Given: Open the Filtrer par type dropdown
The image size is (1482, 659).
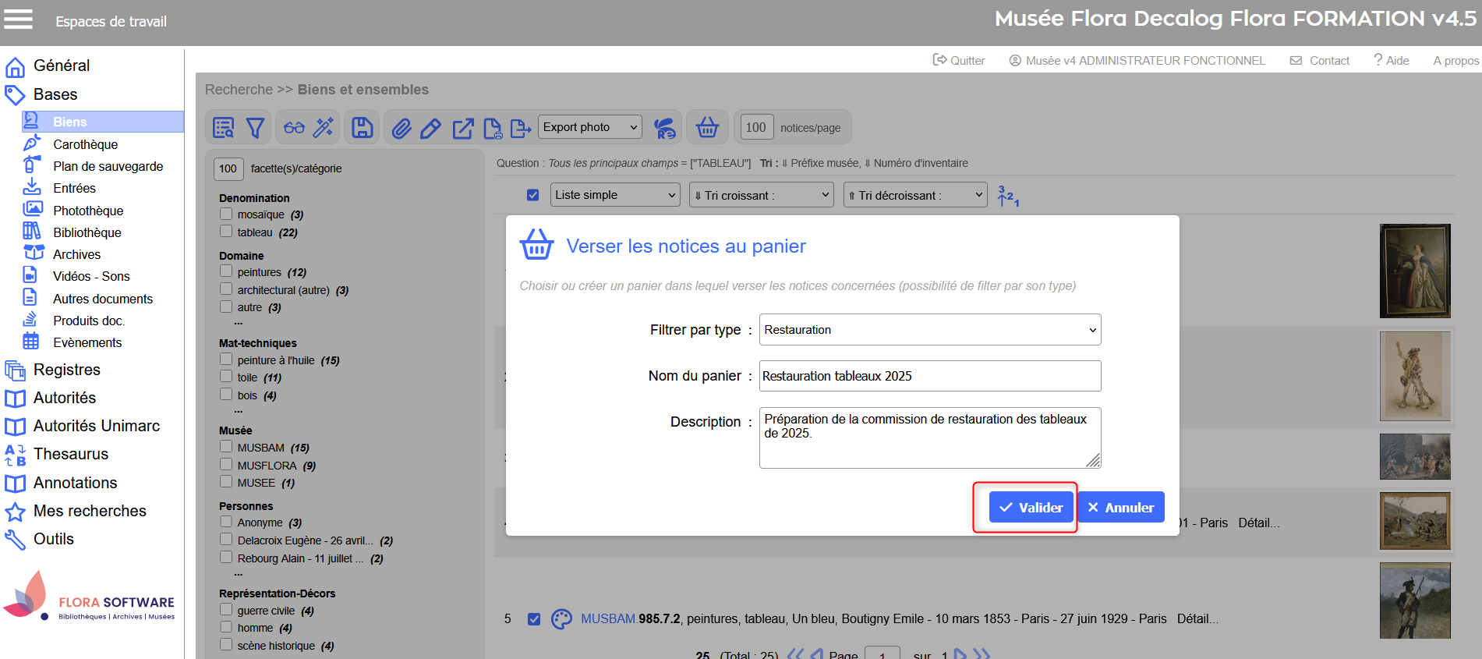Looking at the screenshot, I should click(x=929, y=330).
